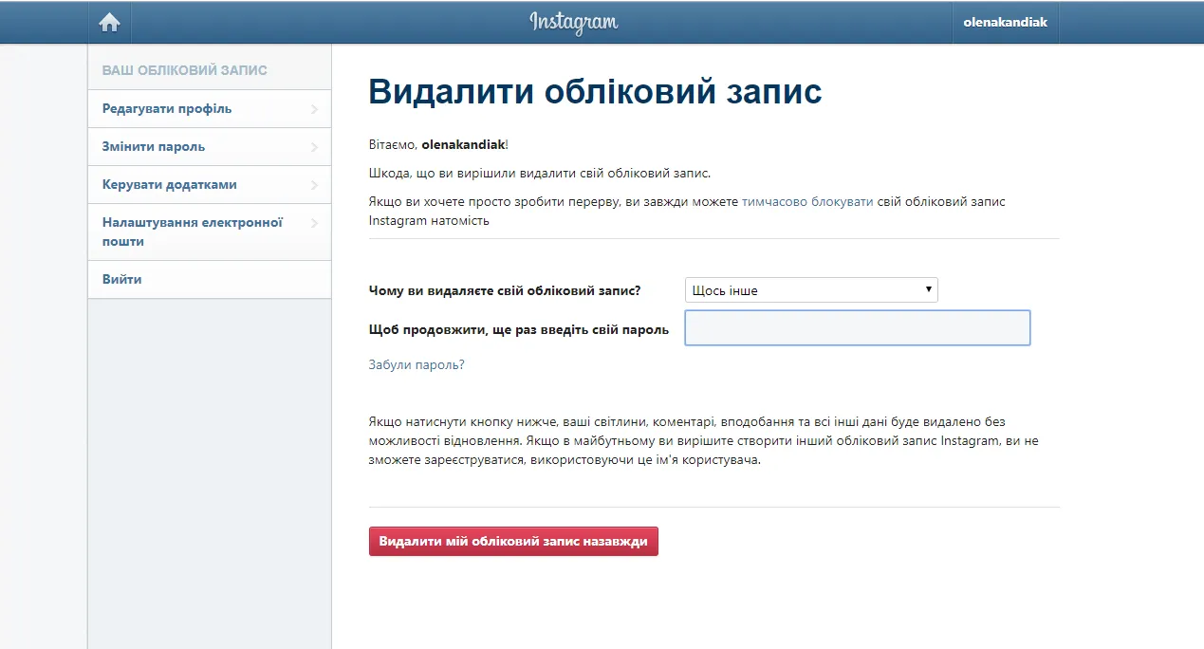1204x649 pixels.
Task: Open the Забули пароль? link
Action: (417, 364)
